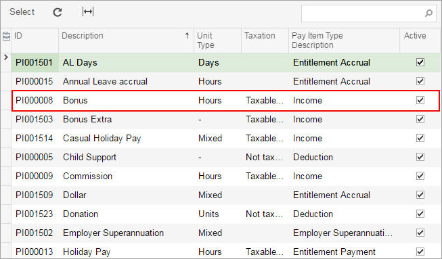Toggle Active checkbox in the PI000008 Bonus row
The image size is (442, 259).
(x=420, y=100)
